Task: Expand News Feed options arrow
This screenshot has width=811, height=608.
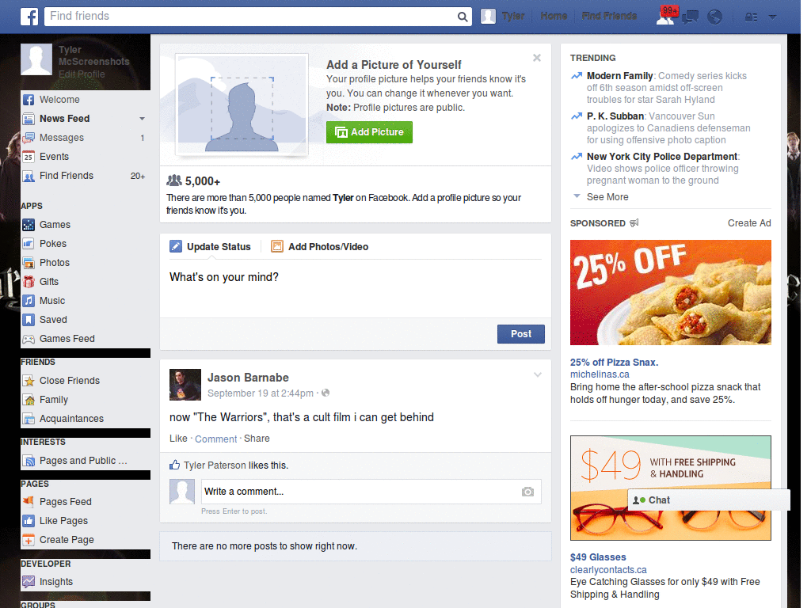Action: pyautogui.click(x=142, y=119)
